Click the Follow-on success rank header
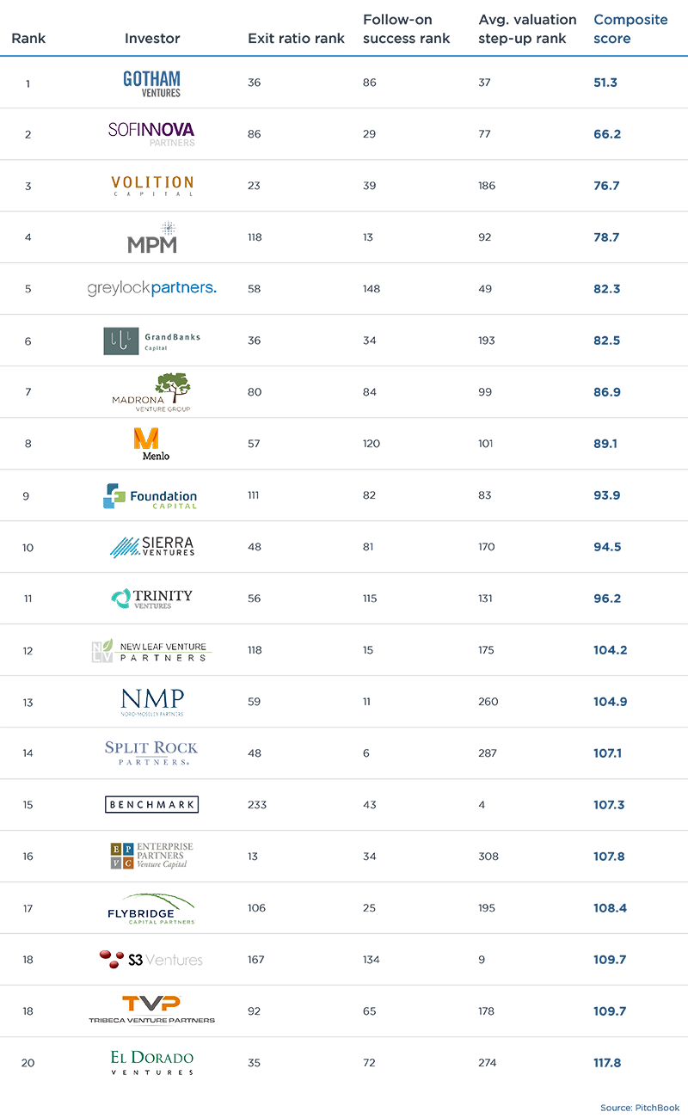The width and height of the screenshot is (688, 1118). point(407,29)
